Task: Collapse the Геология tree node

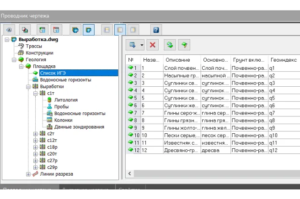Action: tap(15, 59)
